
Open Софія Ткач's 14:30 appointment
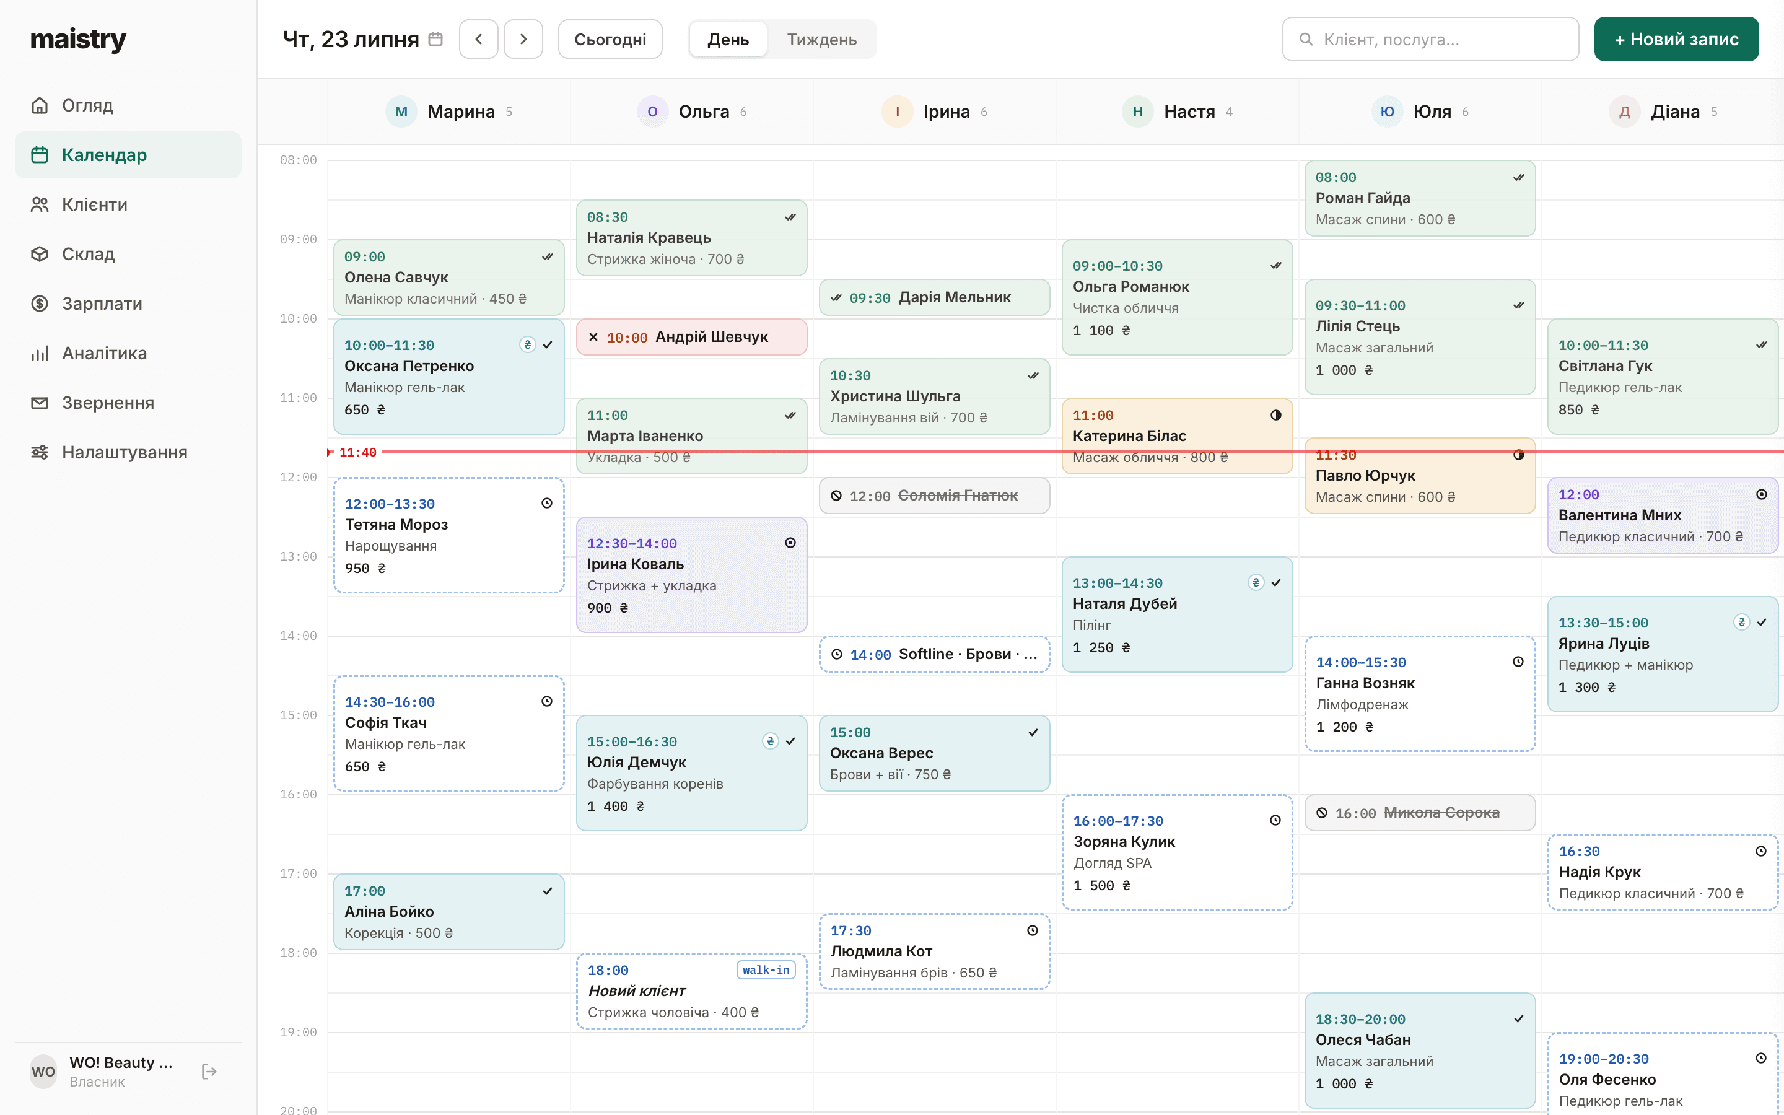tap(449, 734)
